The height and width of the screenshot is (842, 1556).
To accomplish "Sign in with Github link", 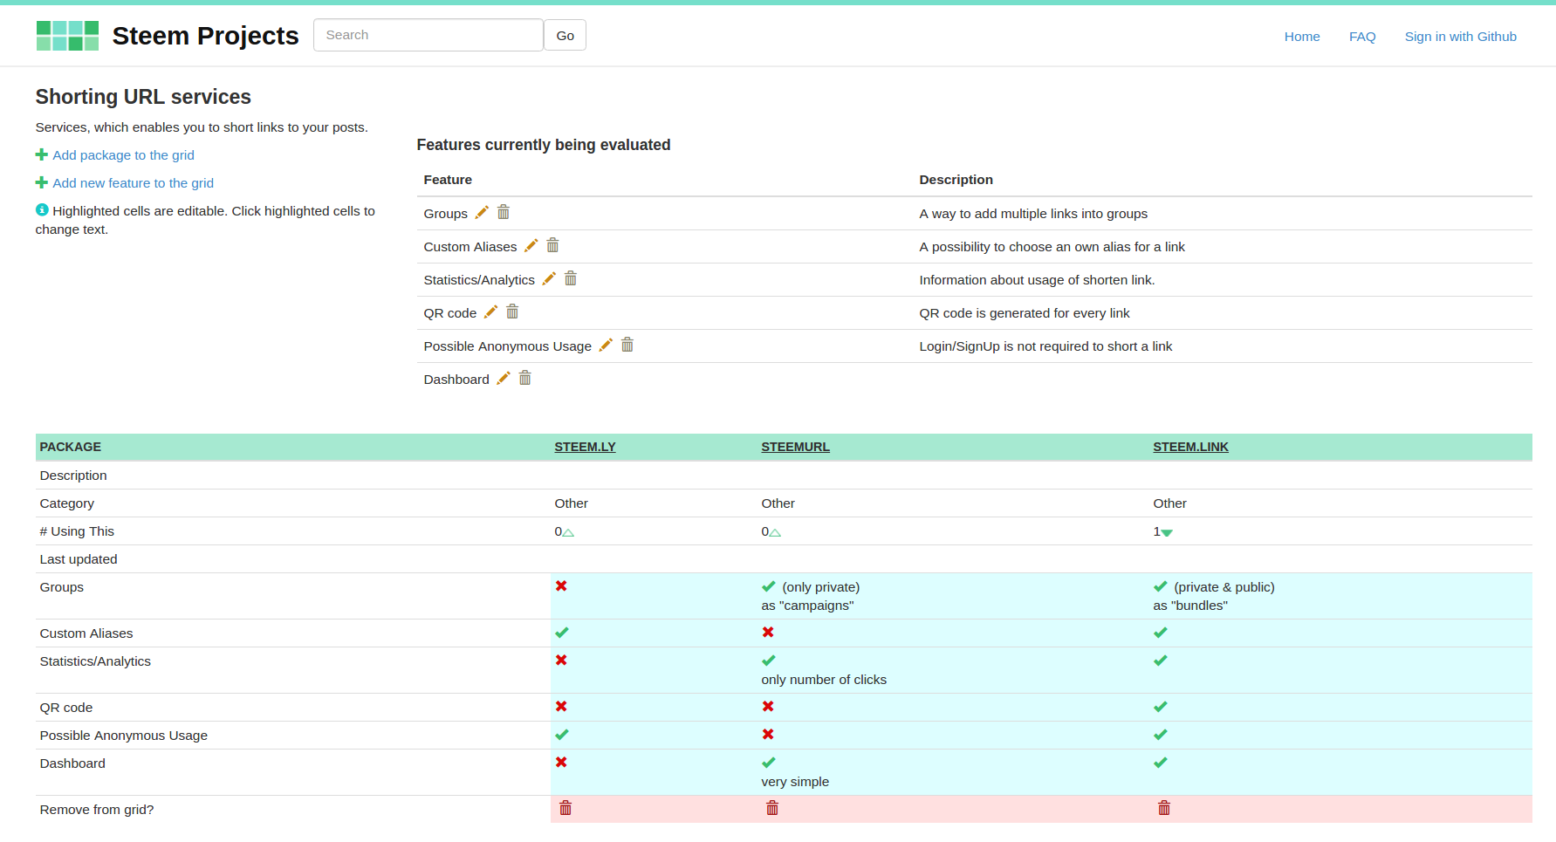I will click(1461, 37).
